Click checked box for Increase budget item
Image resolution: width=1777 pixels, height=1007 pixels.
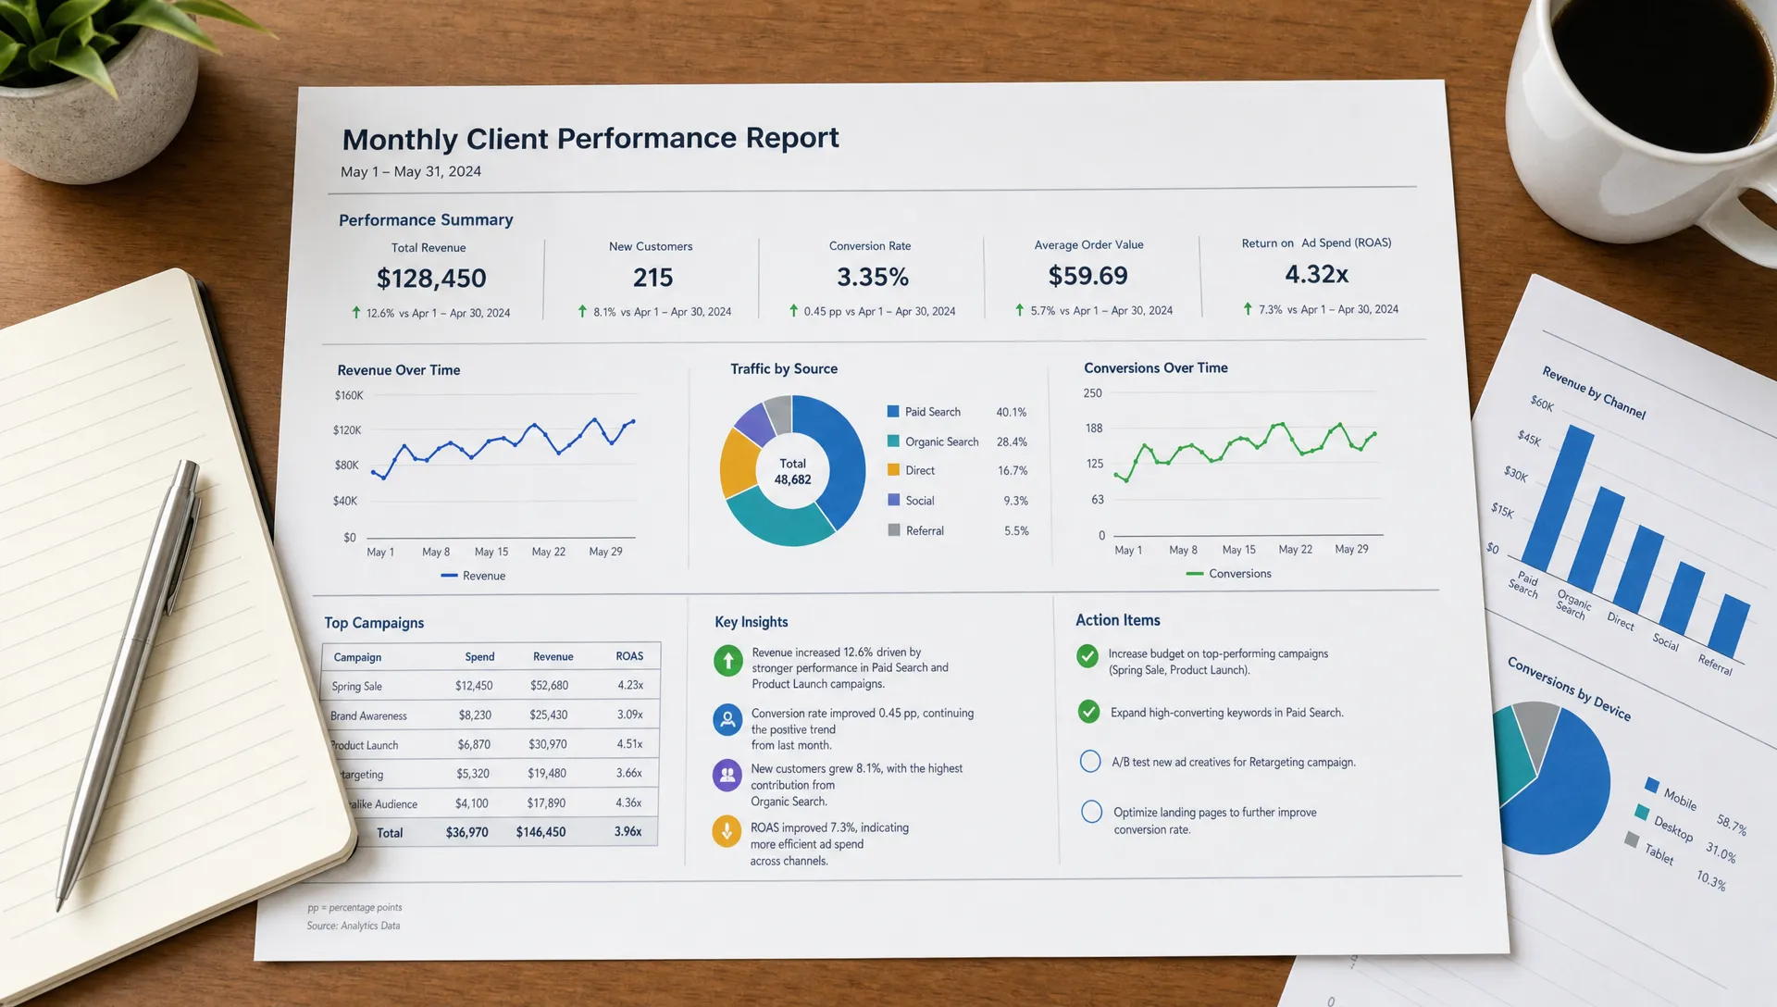pos(1087,656)
